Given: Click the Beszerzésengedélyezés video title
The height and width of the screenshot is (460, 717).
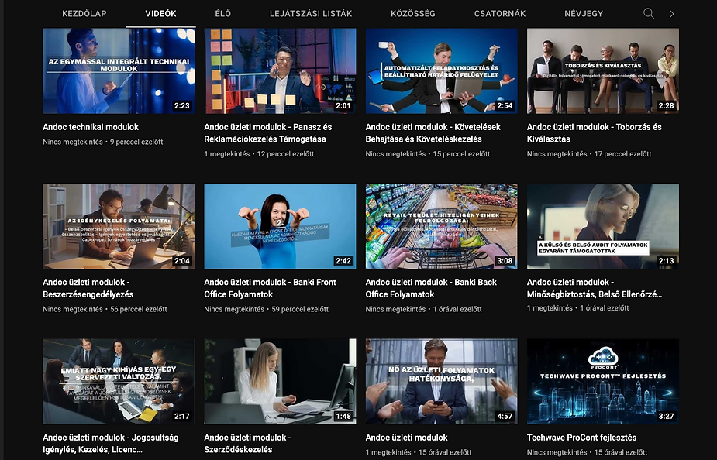Looking at the screenshot, I should (88, 288).
